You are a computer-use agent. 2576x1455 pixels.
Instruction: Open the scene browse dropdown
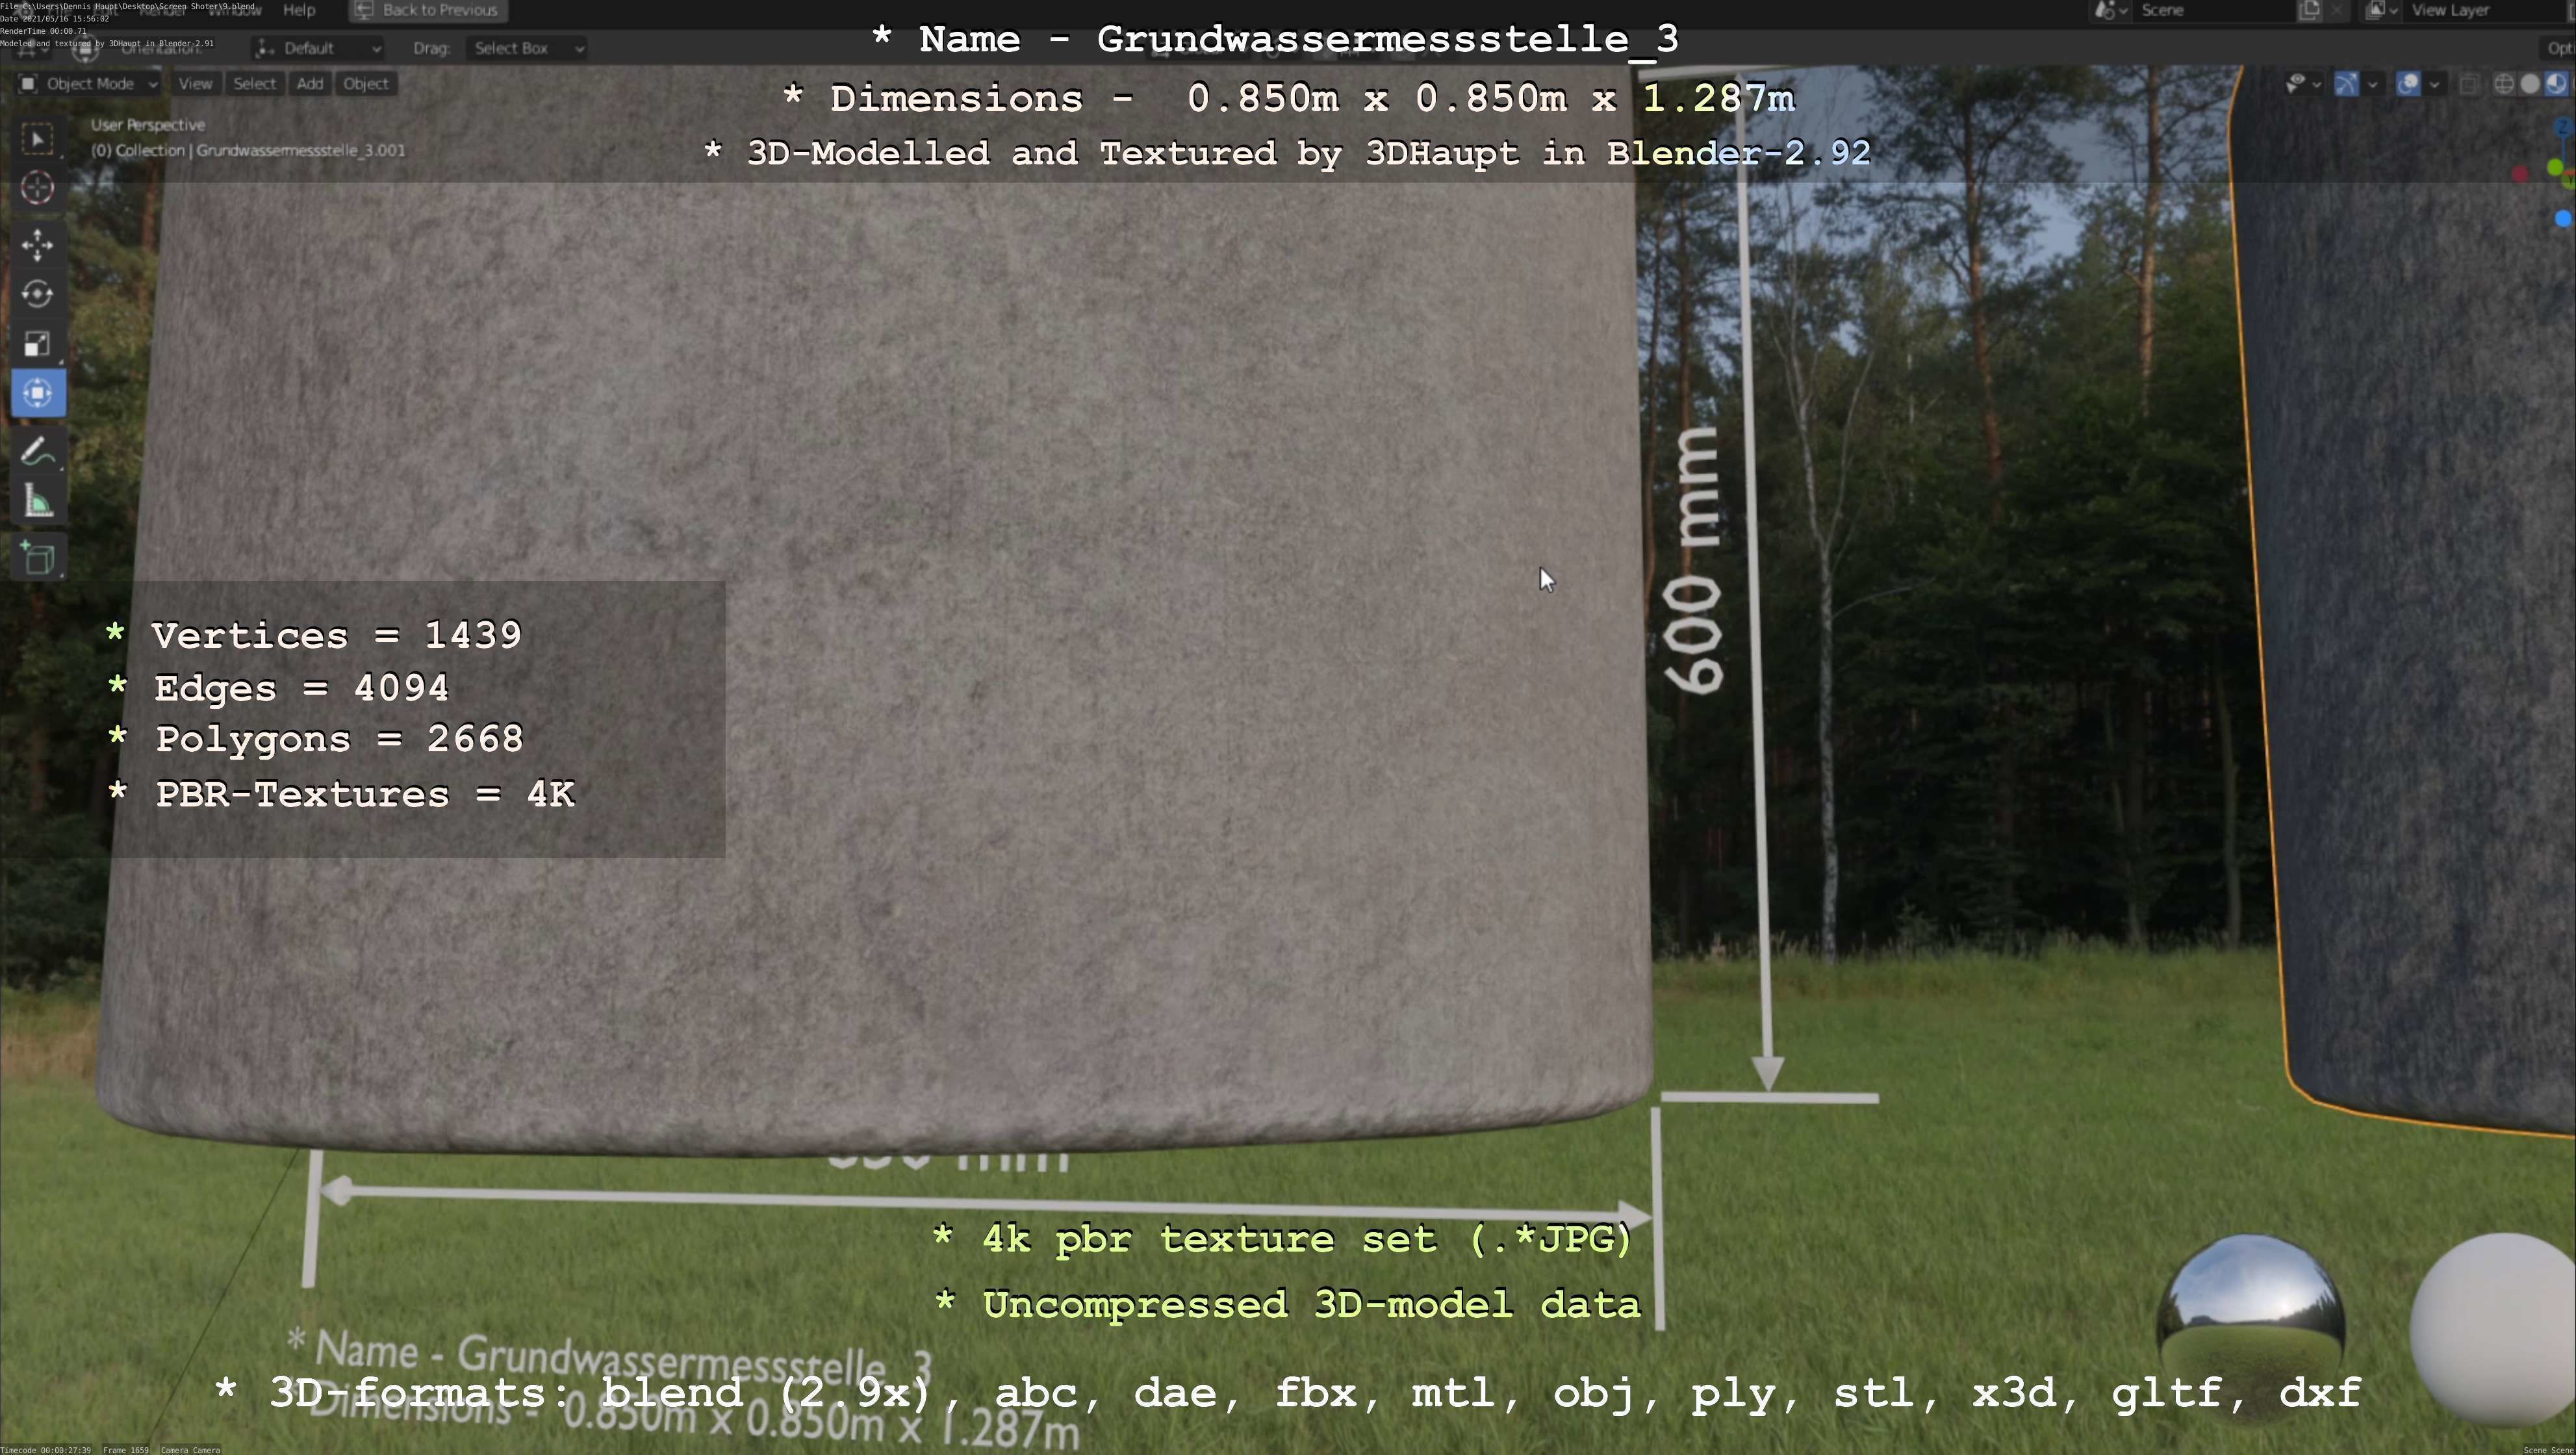click(2110, 10)
